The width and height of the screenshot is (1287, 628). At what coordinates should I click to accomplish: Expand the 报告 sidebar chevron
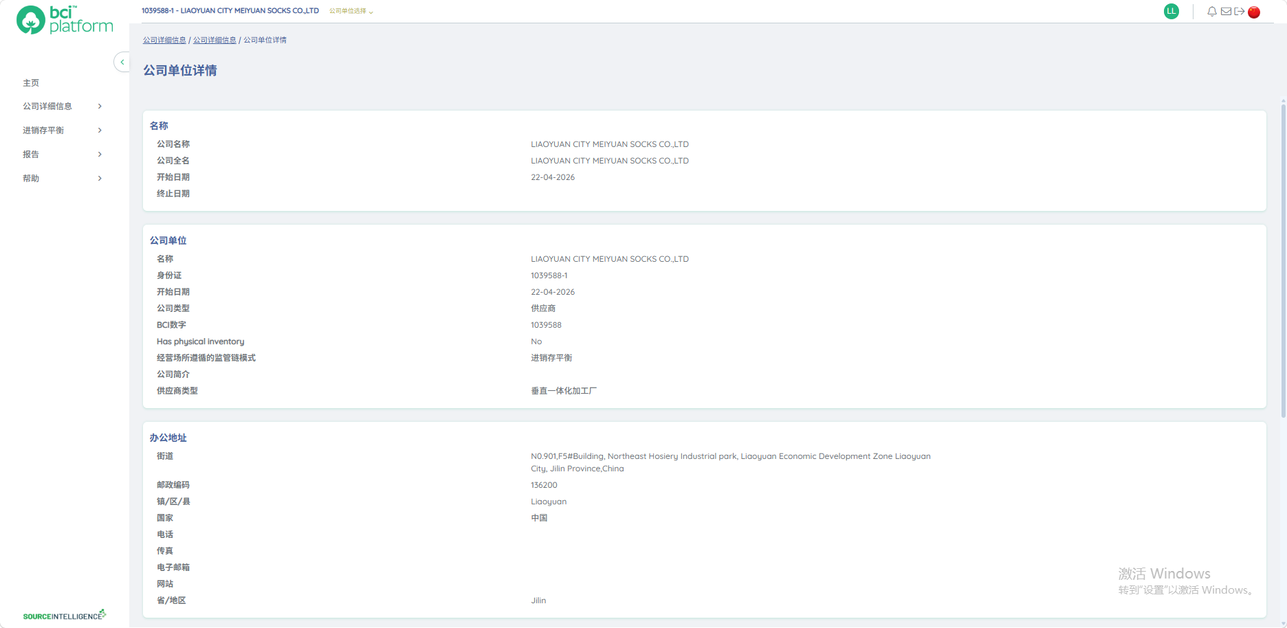[x=100, y=154]
